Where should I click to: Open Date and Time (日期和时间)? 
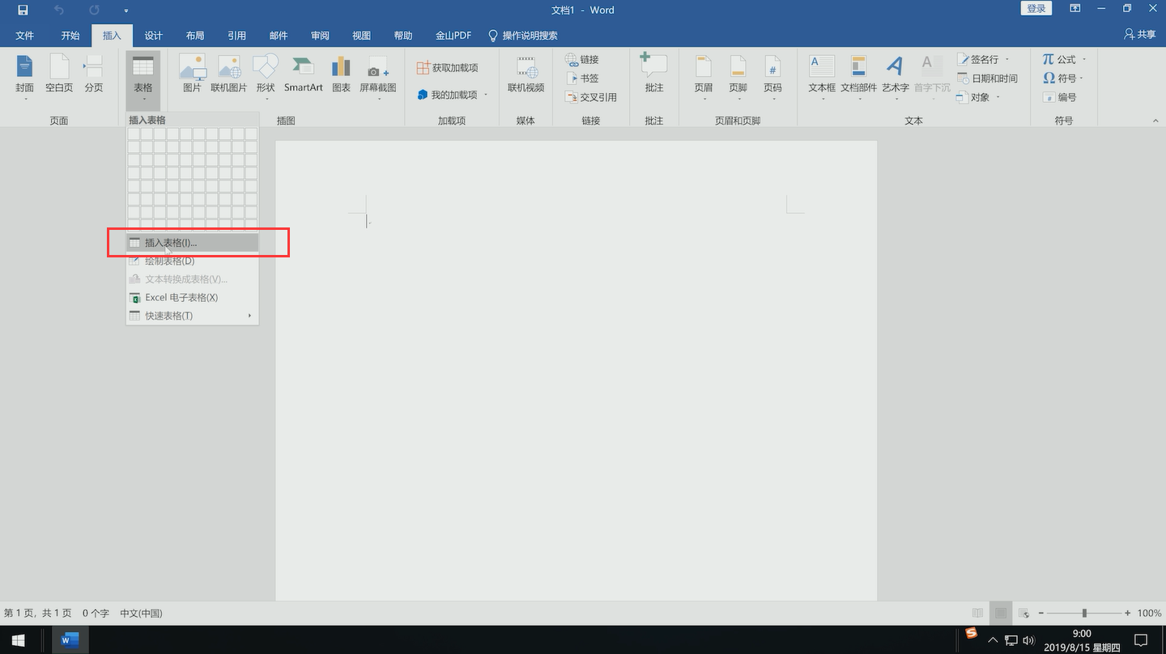pyautogui.click(x=987, y=79)
